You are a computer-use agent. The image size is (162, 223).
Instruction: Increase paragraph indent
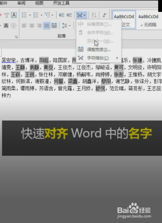click(x=69, y=15)
